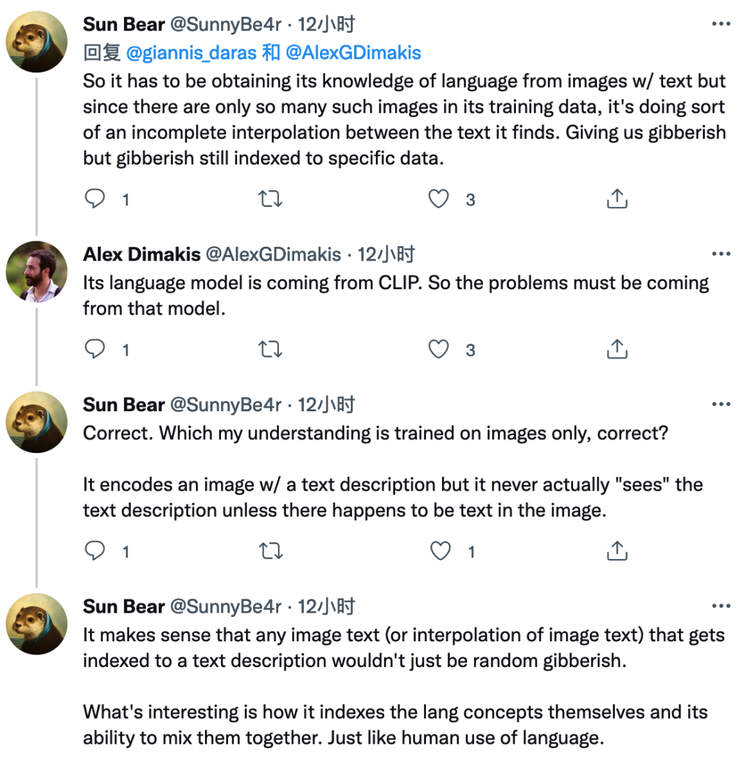Retweet Sun Bear's first tweet
Viewport: 753px width, 757px height.
tap(270, 200)
